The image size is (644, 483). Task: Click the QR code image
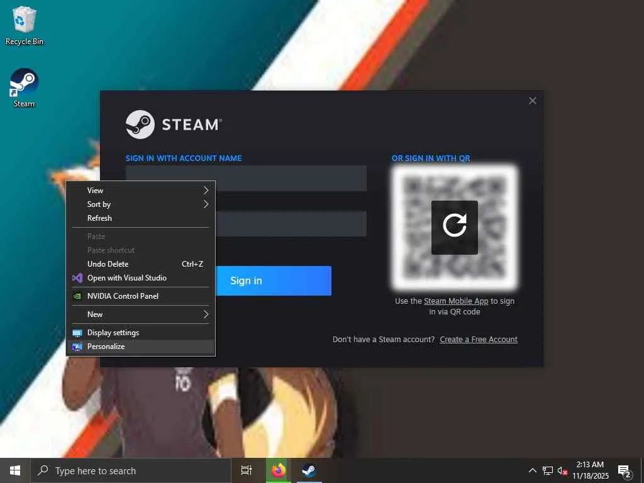[x=454, y=227]
